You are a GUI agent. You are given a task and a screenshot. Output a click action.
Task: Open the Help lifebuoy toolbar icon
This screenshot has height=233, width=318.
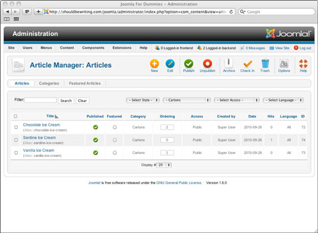coord(303,64)
